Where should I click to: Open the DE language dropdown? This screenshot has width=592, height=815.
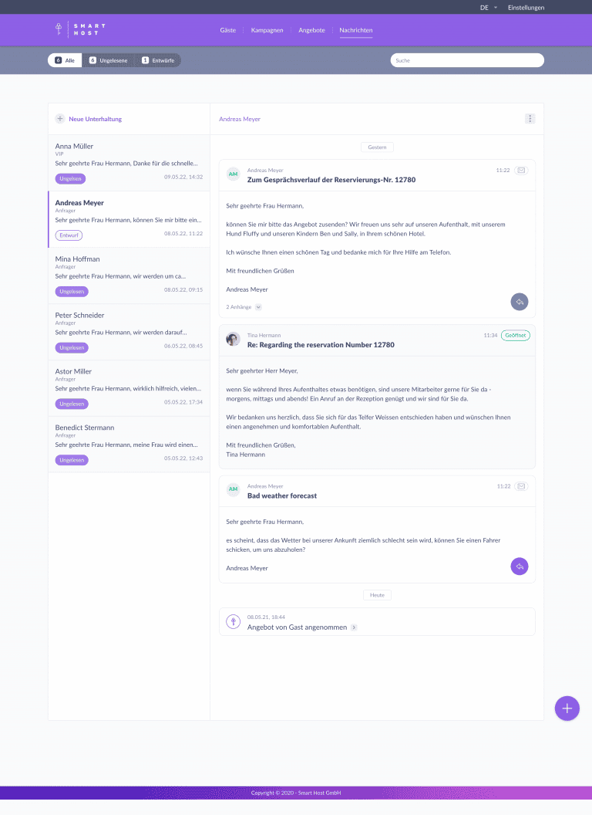[488, 8]
